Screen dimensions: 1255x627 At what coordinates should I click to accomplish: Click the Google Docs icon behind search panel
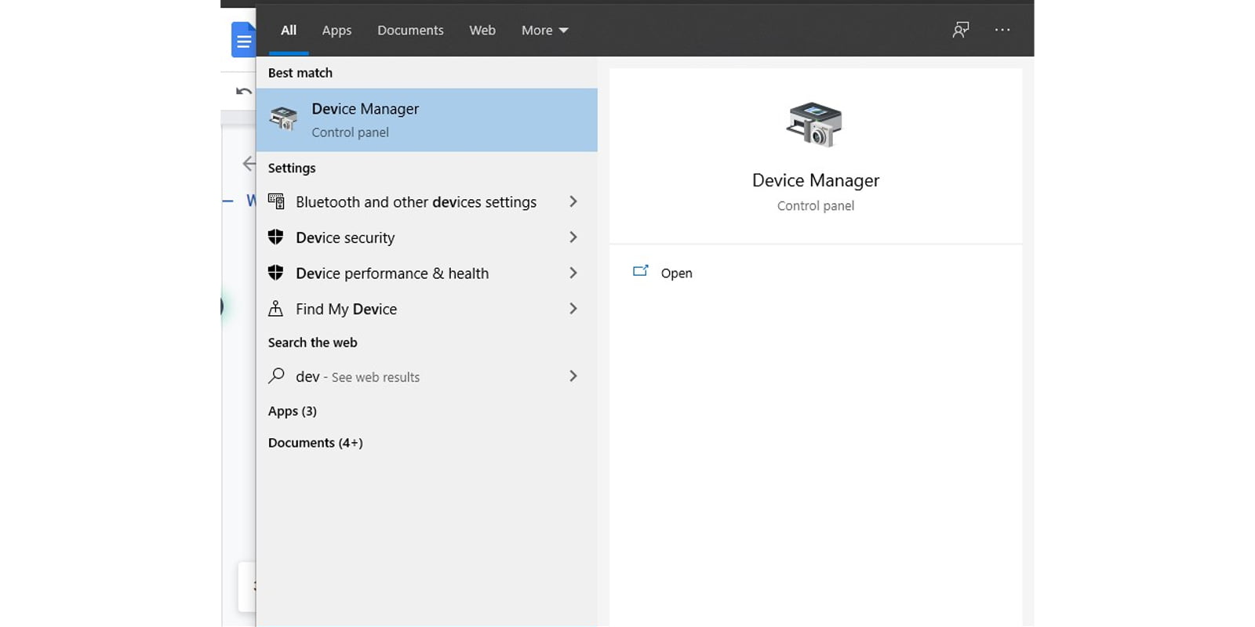242,40
